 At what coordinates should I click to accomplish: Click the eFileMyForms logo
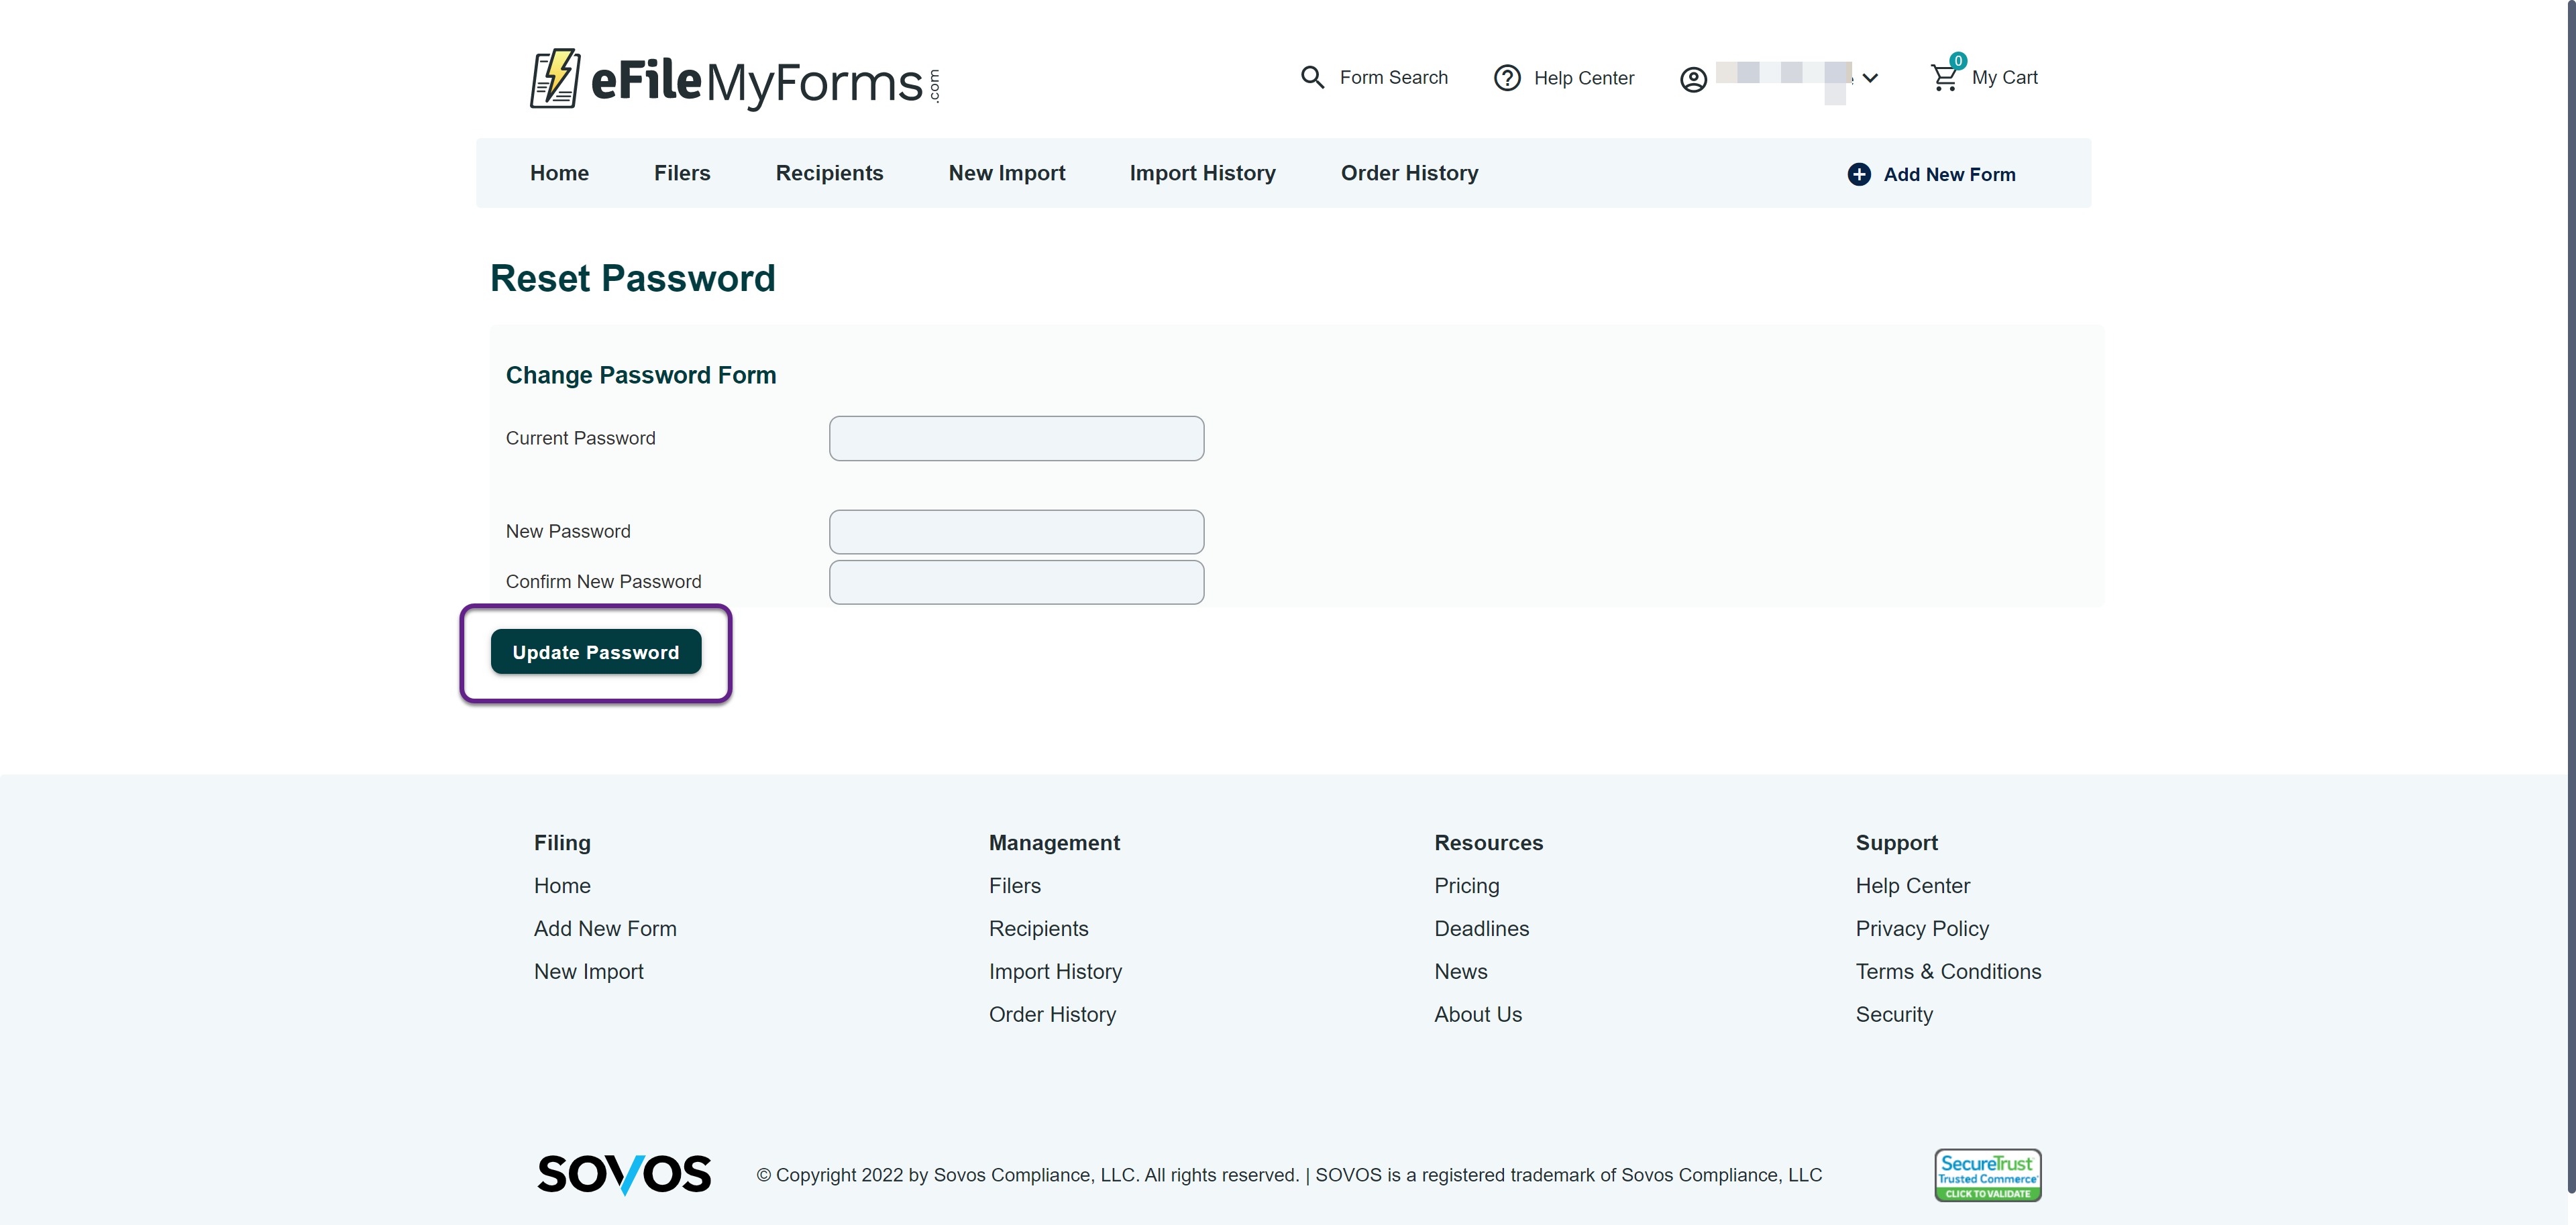point(735,78)
